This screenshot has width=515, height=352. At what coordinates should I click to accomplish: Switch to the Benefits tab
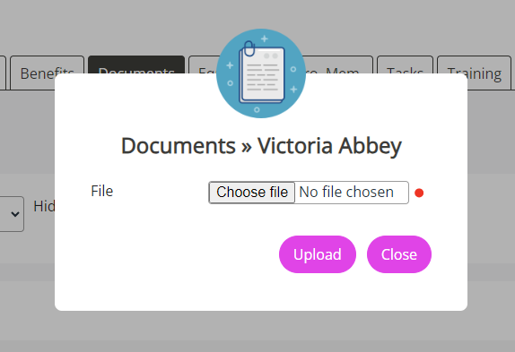(47, 73)
